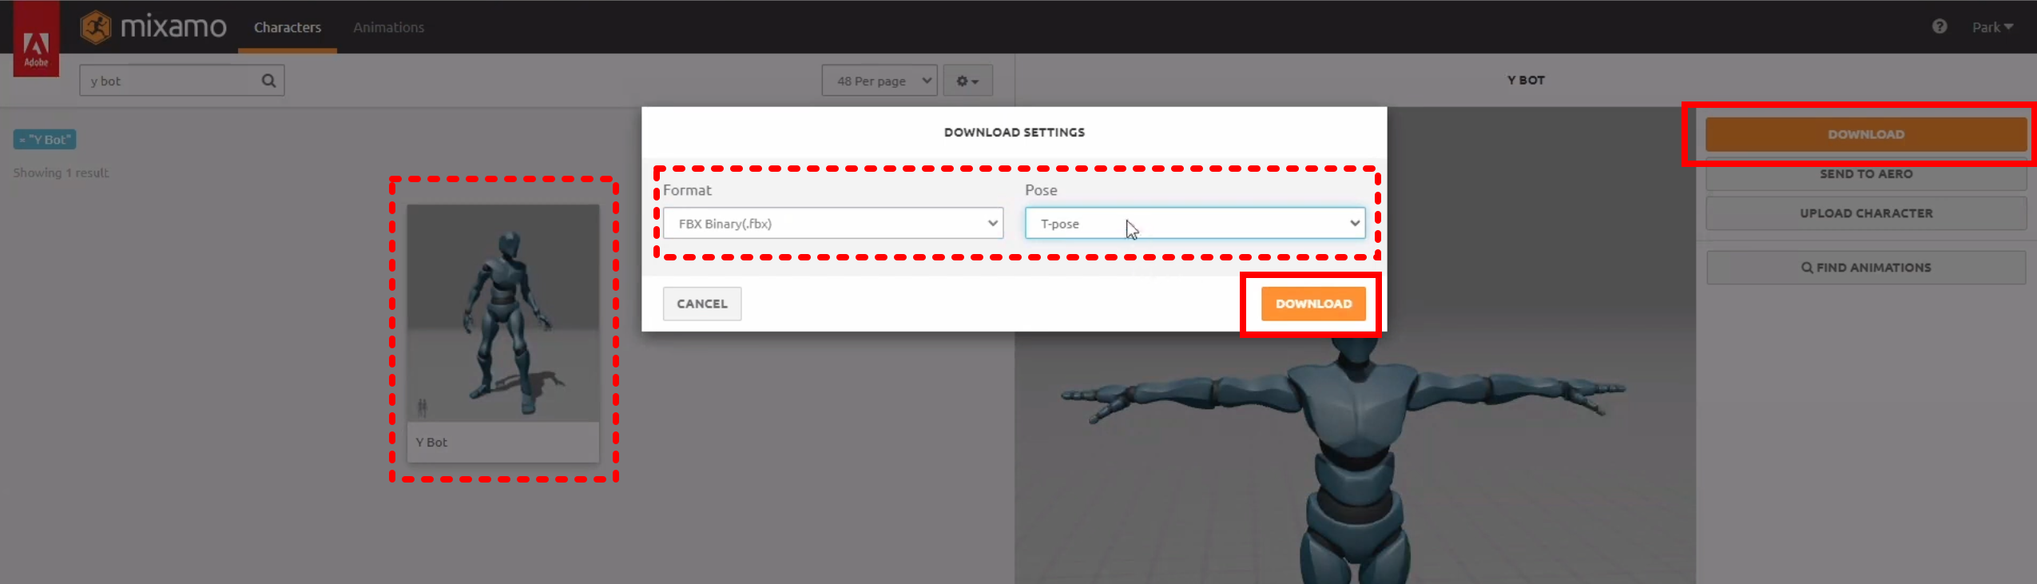
Task: Open the Characters tab
Action: (288, 27)
